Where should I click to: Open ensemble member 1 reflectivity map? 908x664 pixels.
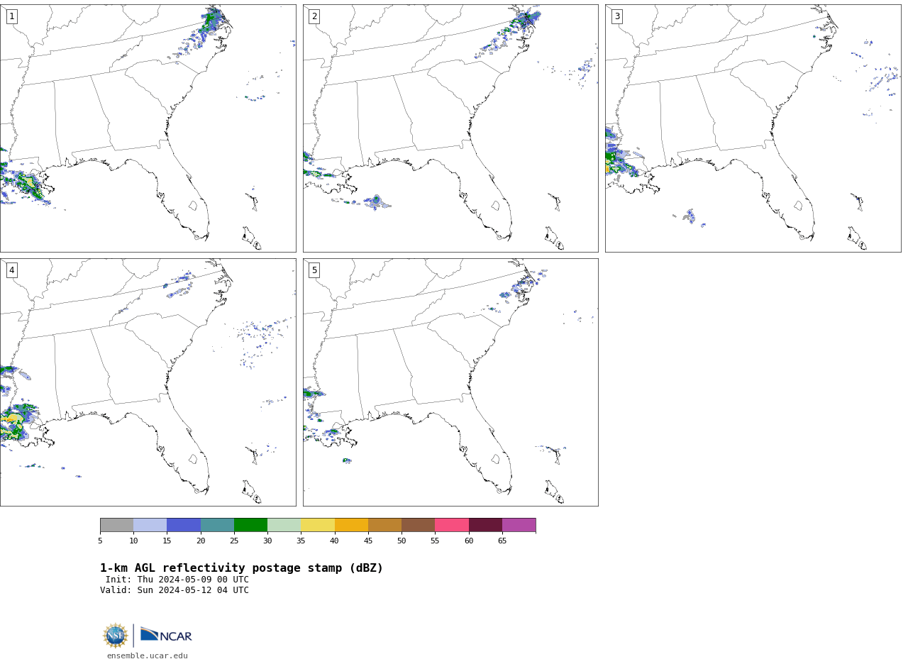coord(148,128)
